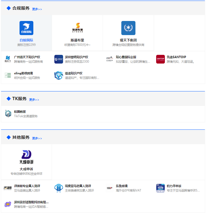Open 评徕斯专业真人测评 listing title

coord(27,186)
